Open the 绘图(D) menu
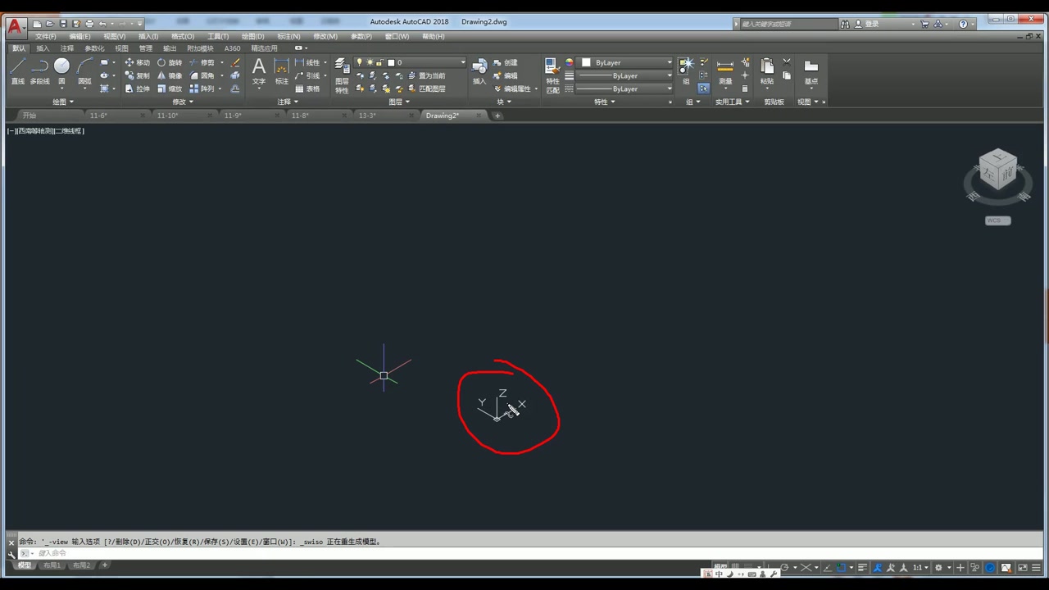This screenshot has height=590, width=1049. pos(253,36)
